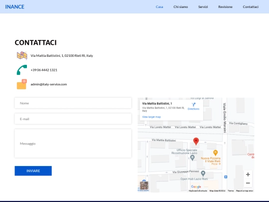Screen dimensions: 269x202
Task: Click the map icon beside the address
Action: [x=22, y=55]
